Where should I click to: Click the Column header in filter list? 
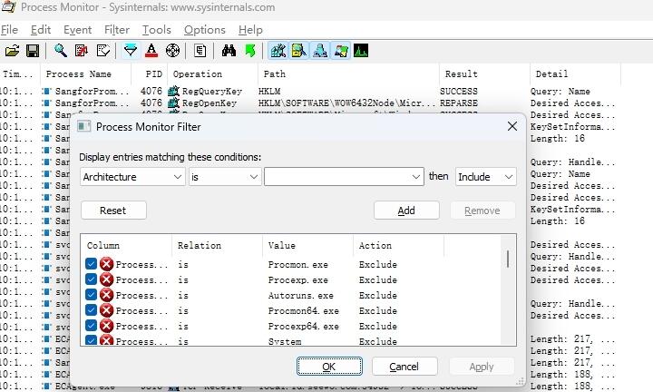click(x=126, y=245)
